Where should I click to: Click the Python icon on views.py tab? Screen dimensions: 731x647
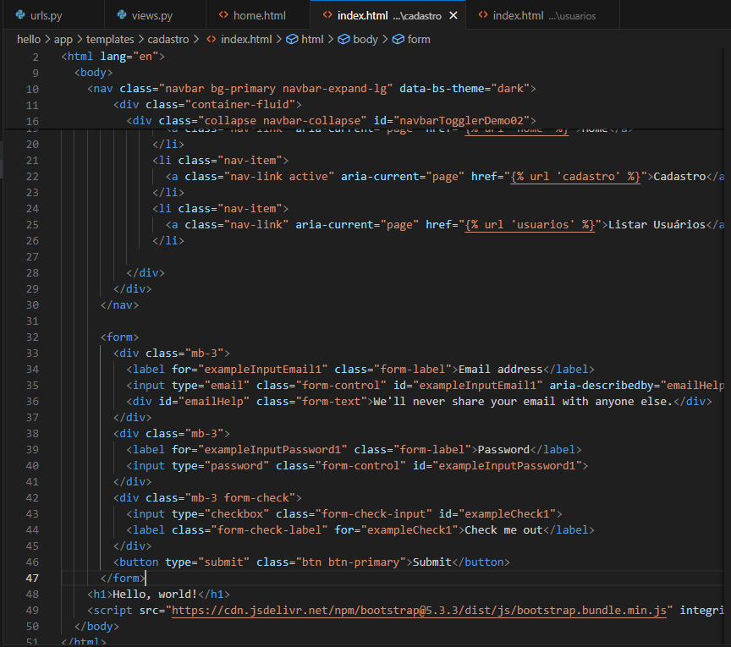[123, 15]
